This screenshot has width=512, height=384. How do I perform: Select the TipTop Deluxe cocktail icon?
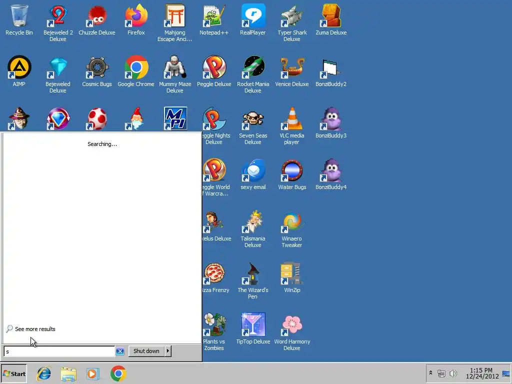pos(252,329)
